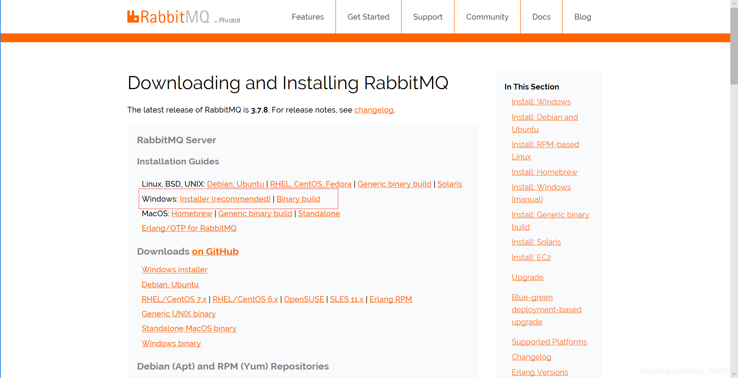Follow the on GitHub downloads link
Screen dimensions: 738x378
215,252
